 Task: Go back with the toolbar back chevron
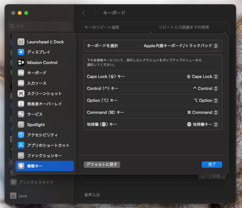tap(83, 13)
